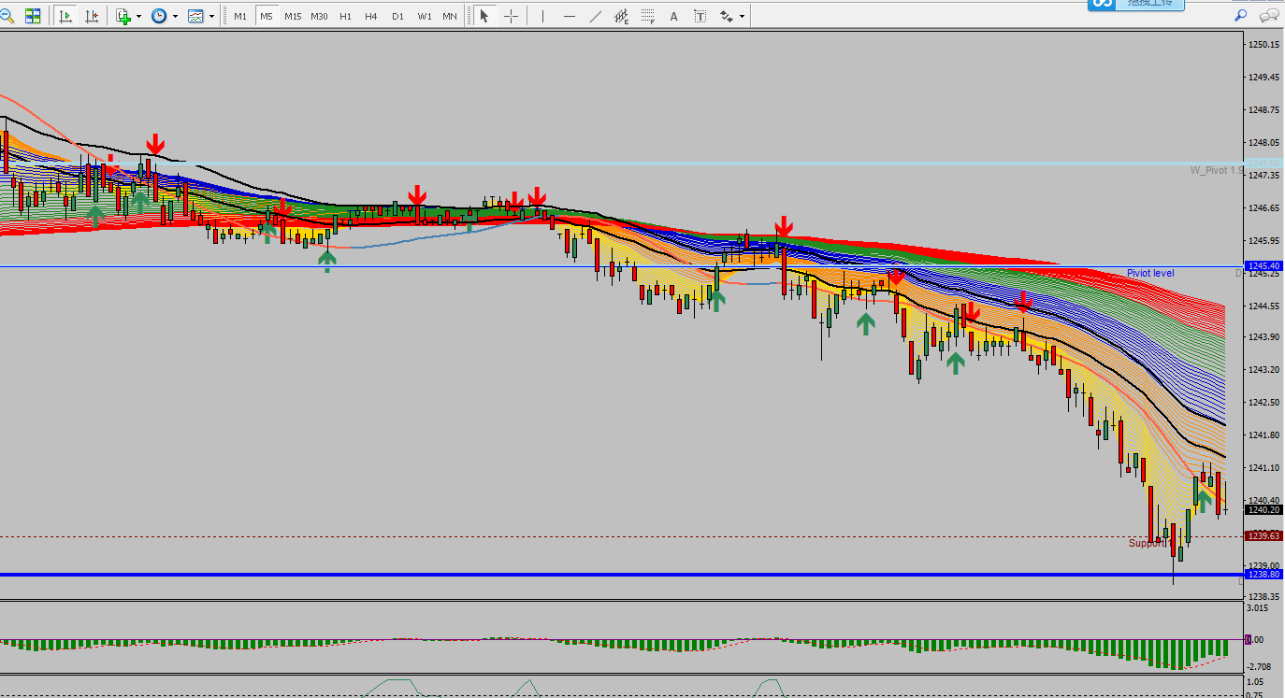This screenshot has height=698, width=1285.
Task: Select the M5 timeframe button
Action: point(267,16)
